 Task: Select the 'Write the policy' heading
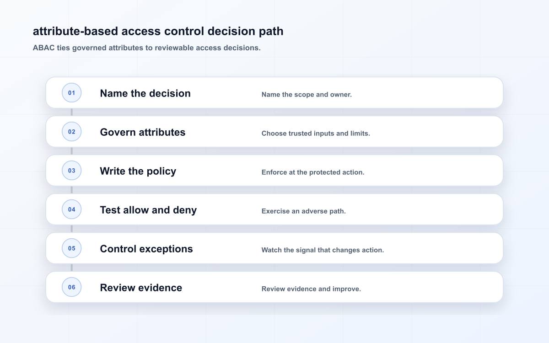pyautogui.click(x=138, y=171)
